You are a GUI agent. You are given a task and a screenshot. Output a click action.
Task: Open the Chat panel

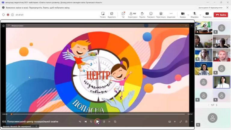point(123,14)
